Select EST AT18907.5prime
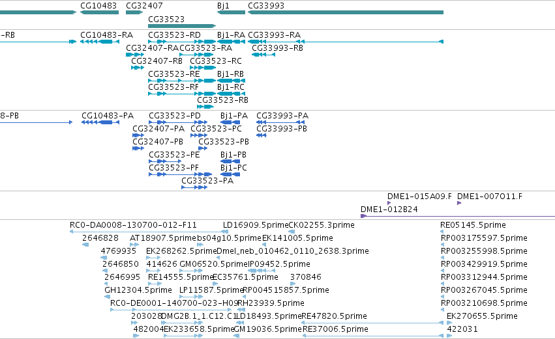The image size is (555, 339). click(x=134, y=245)
